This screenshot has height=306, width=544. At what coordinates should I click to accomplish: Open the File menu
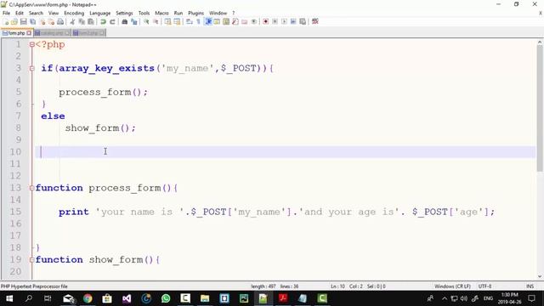[6, 13]
